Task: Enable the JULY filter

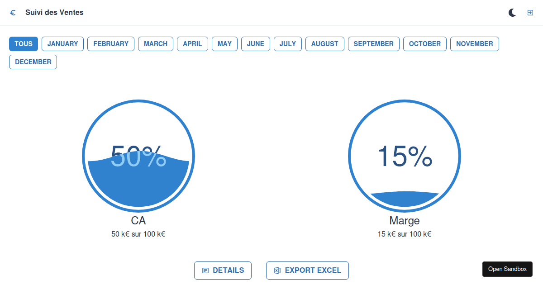Action: pos(287,43)
